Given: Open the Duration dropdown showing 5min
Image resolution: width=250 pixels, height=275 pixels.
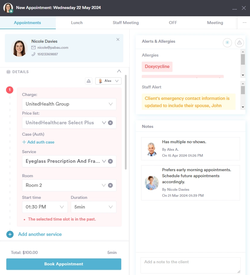Looking at the screenshot, I should tap(93, 207).
